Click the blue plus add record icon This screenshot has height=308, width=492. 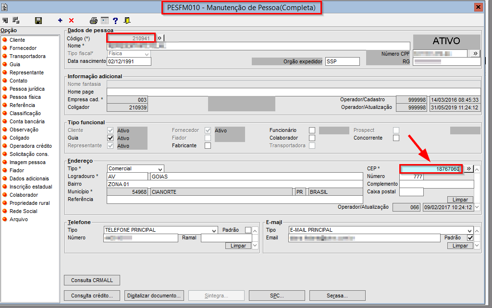(60, 20)
